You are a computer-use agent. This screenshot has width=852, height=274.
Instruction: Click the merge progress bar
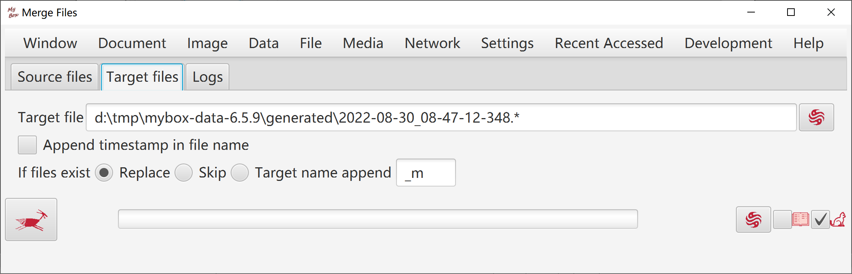(x=378, y=219)
